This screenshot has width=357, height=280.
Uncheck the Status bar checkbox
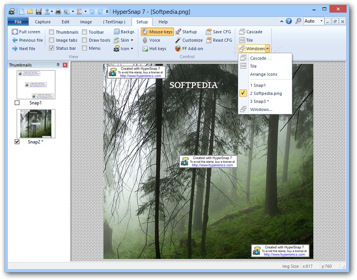coord(52,48)
